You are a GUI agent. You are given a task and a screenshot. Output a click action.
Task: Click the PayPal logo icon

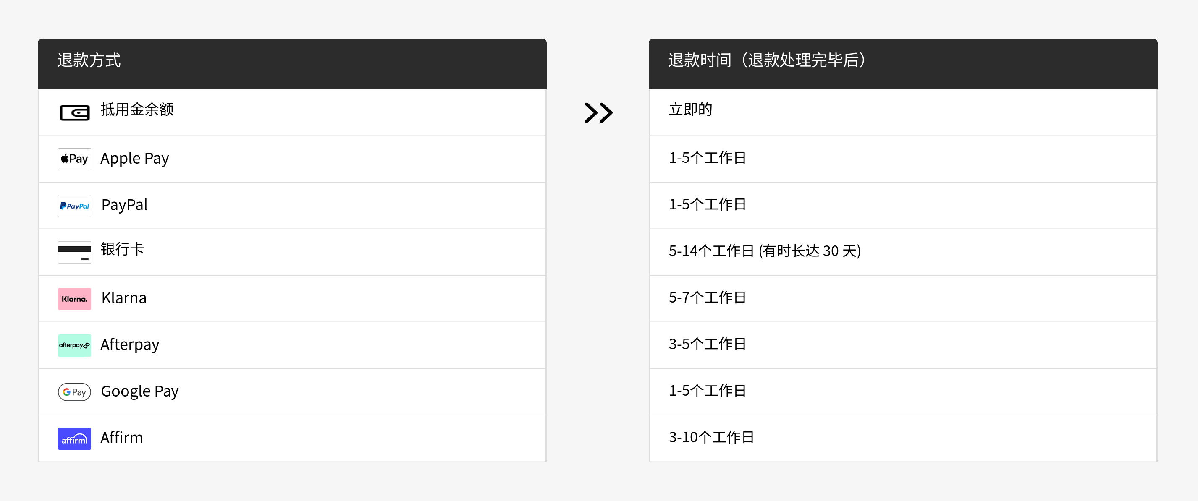pyautogui.click(x=74, y=206)
